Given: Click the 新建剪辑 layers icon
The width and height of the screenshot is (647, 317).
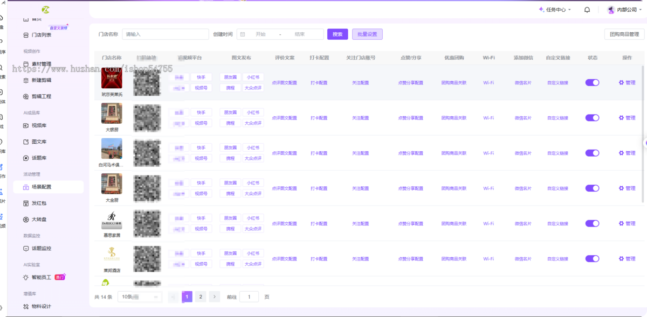Looking at the screenshot, I should pos(26,80).
